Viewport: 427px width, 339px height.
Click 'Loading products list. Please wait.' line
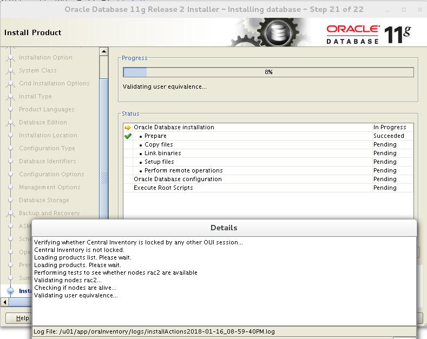pyautogui.click(x=82, y=257)
